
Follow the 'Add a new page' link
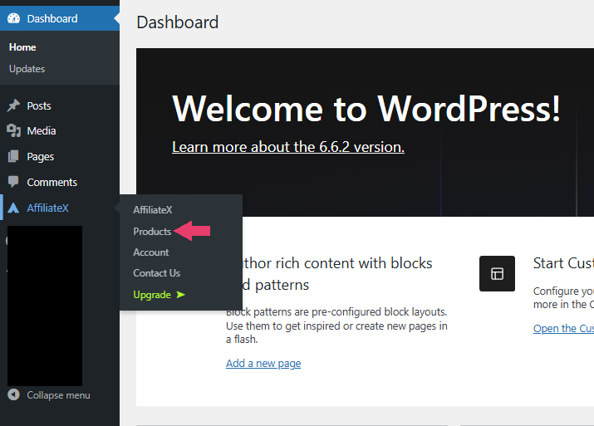pyautogui.click(x=263, y=364)
